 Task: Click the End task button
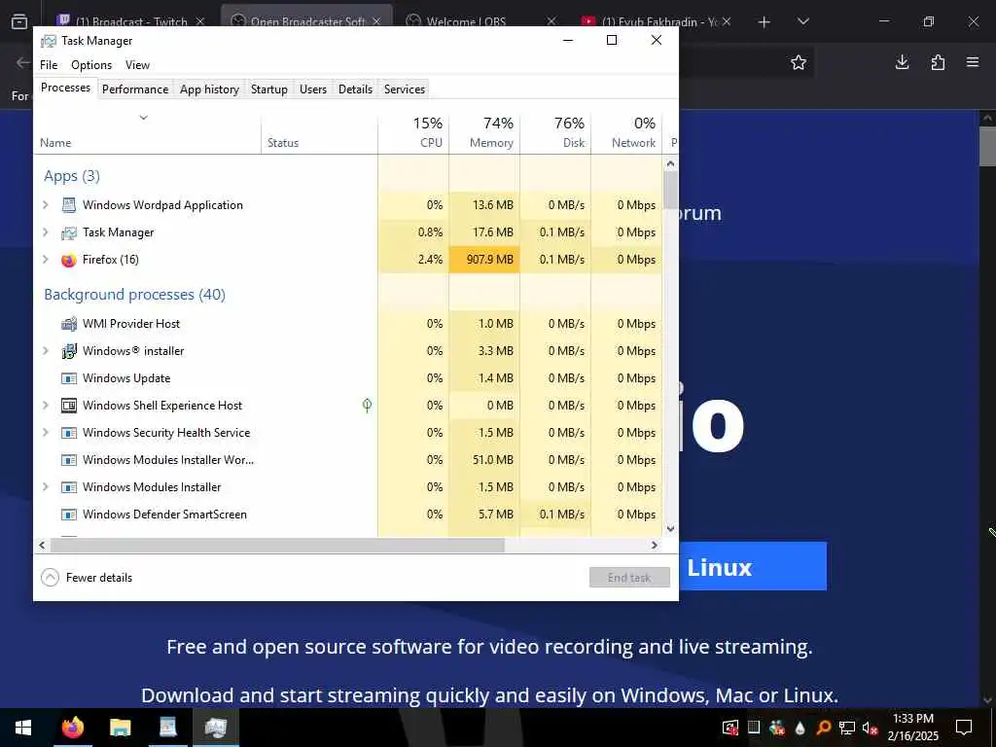click(x=629, y=578)
